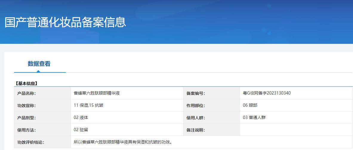Click the 使用人群 label cell

212,117
